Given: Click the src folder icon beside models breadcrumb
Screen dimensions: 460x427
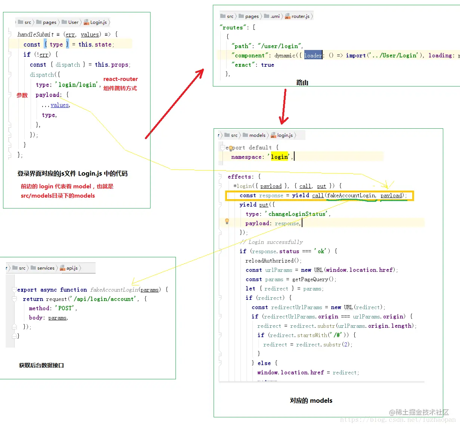Looking at the screenshot, I should 227,135.
